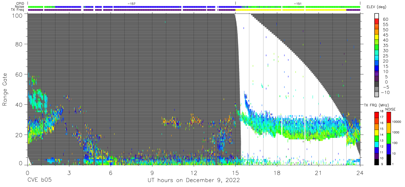Click the '12' label on the TX FRQ scale
Image resolution: width=405 pixels, height=187 pixels.
point(382,146)
